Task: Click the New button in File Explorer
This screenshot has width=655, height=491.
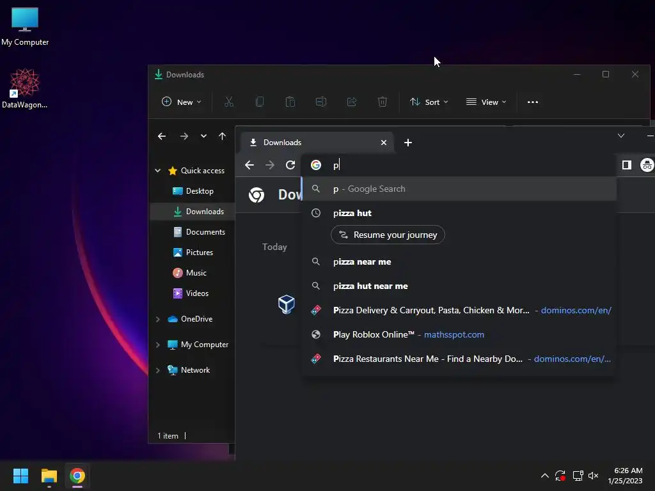Action: [x=181, y=102]
